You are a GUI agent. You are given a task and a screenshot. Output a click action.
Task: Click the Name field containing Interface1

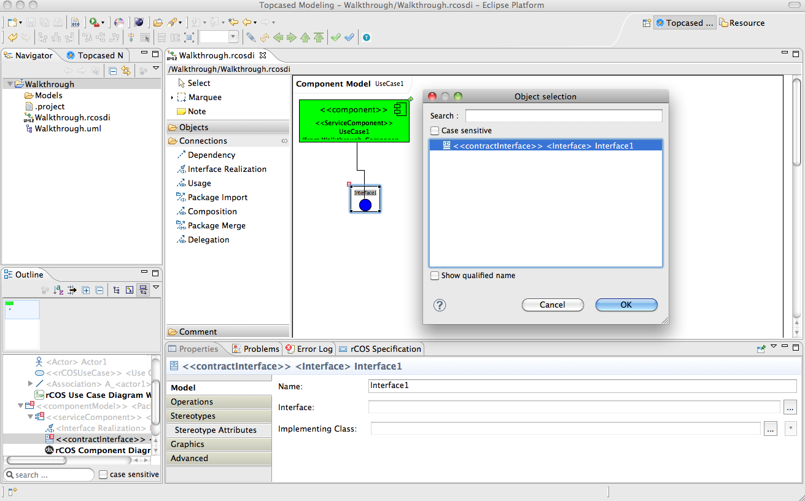(582, 386)
